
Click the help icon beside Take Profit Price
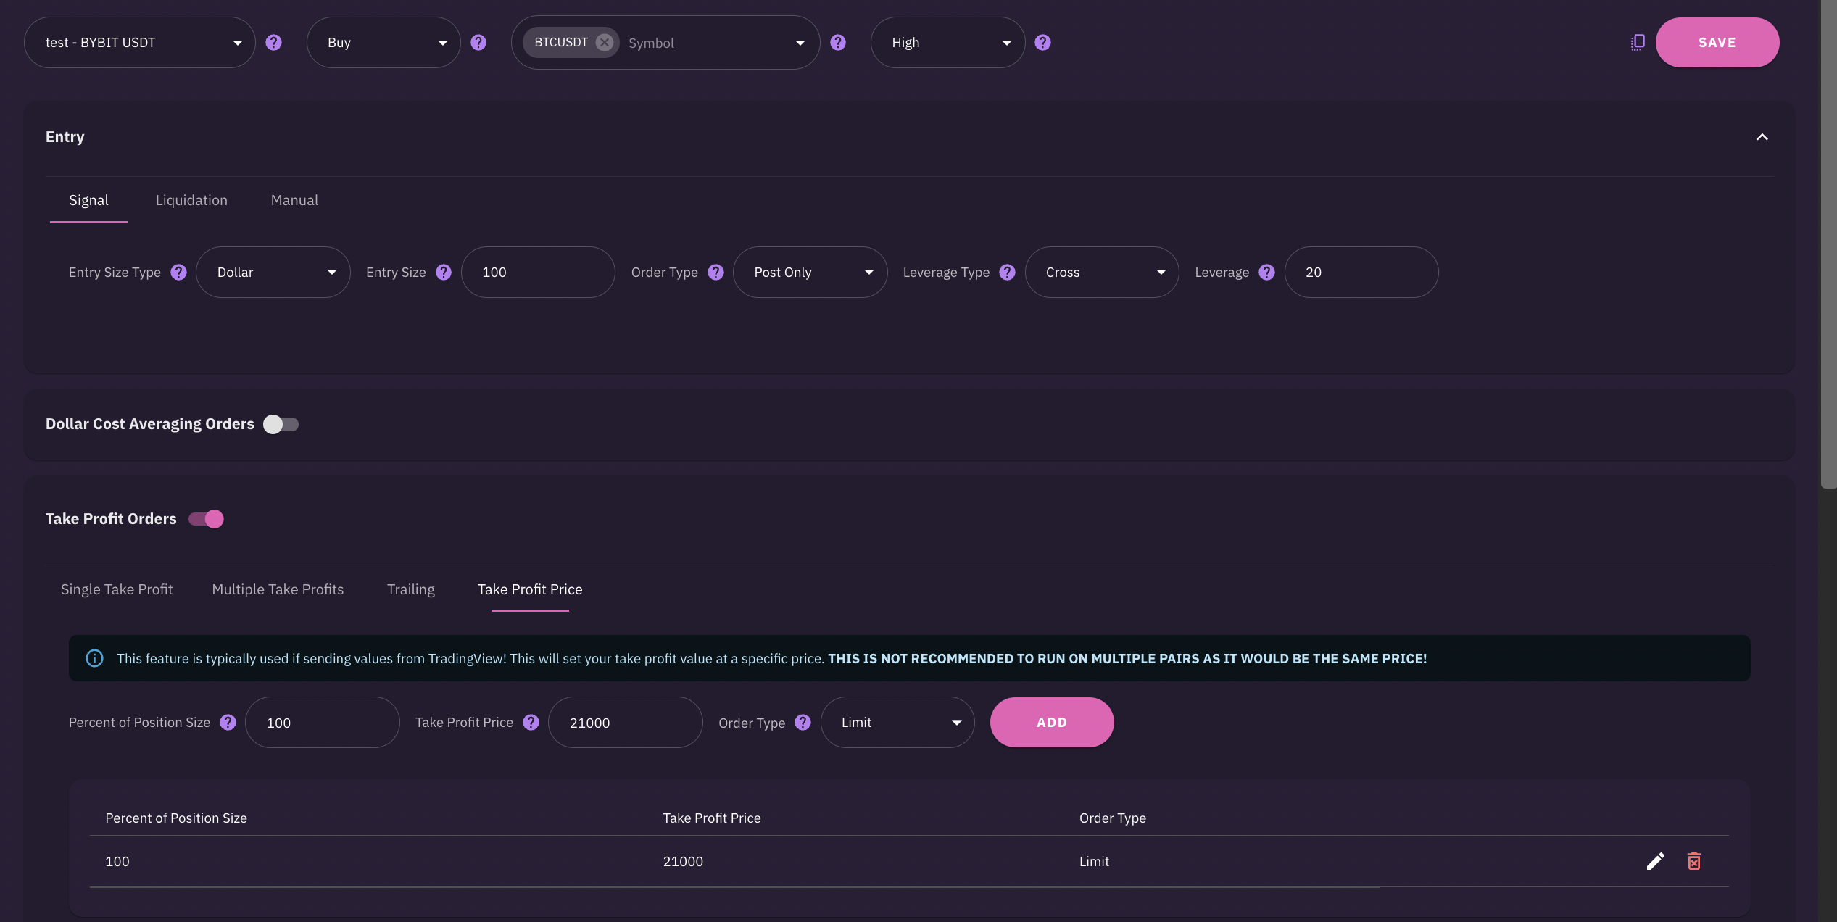(531, 723)
